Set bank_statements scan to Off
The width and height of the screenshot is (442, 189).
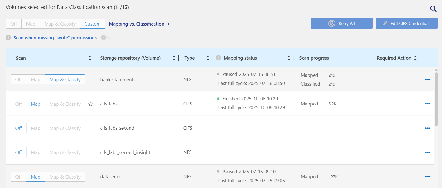point(19,80)
